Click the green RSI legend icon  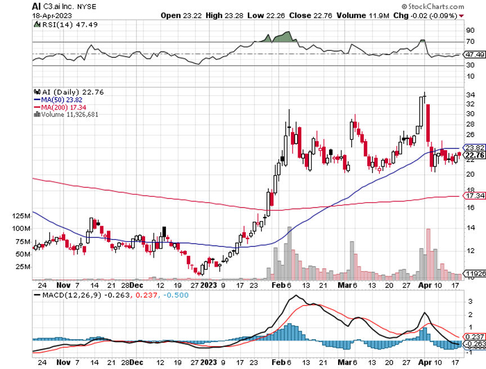click(x=37, y=24)
